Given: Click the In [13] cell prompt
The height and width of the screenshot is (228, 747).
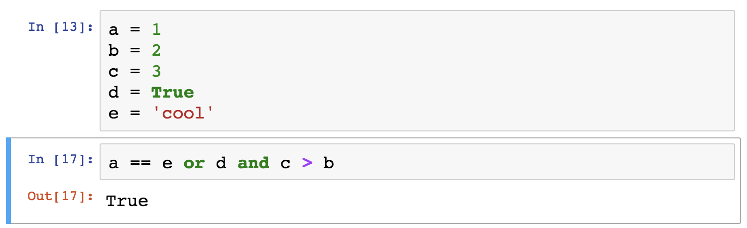Looking at the screenshot, I should (x=61, y=26).
